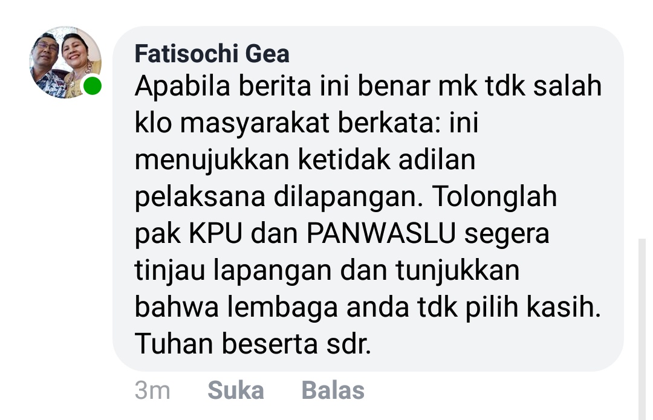Select the comment bubble by Fatisochi Gea
Image resolution: width=653 pixels, height=420 pixels.
coord(368,199)
